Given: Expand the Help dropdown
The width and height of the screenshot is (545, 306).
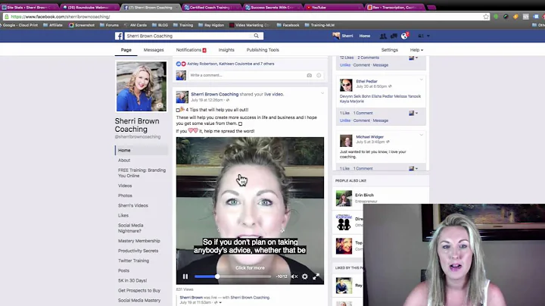Looking at the screenshot, I should click(416, 50).
